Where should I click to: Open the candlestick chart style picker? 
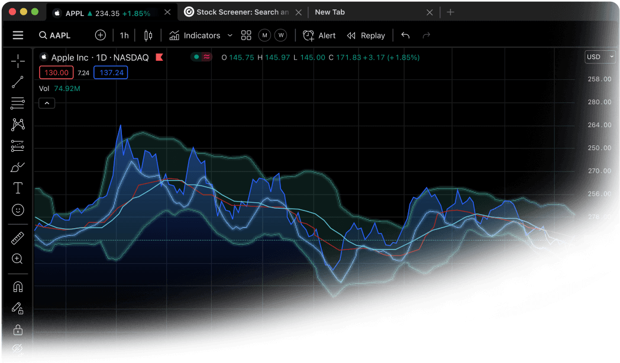(x=148, y=35)
